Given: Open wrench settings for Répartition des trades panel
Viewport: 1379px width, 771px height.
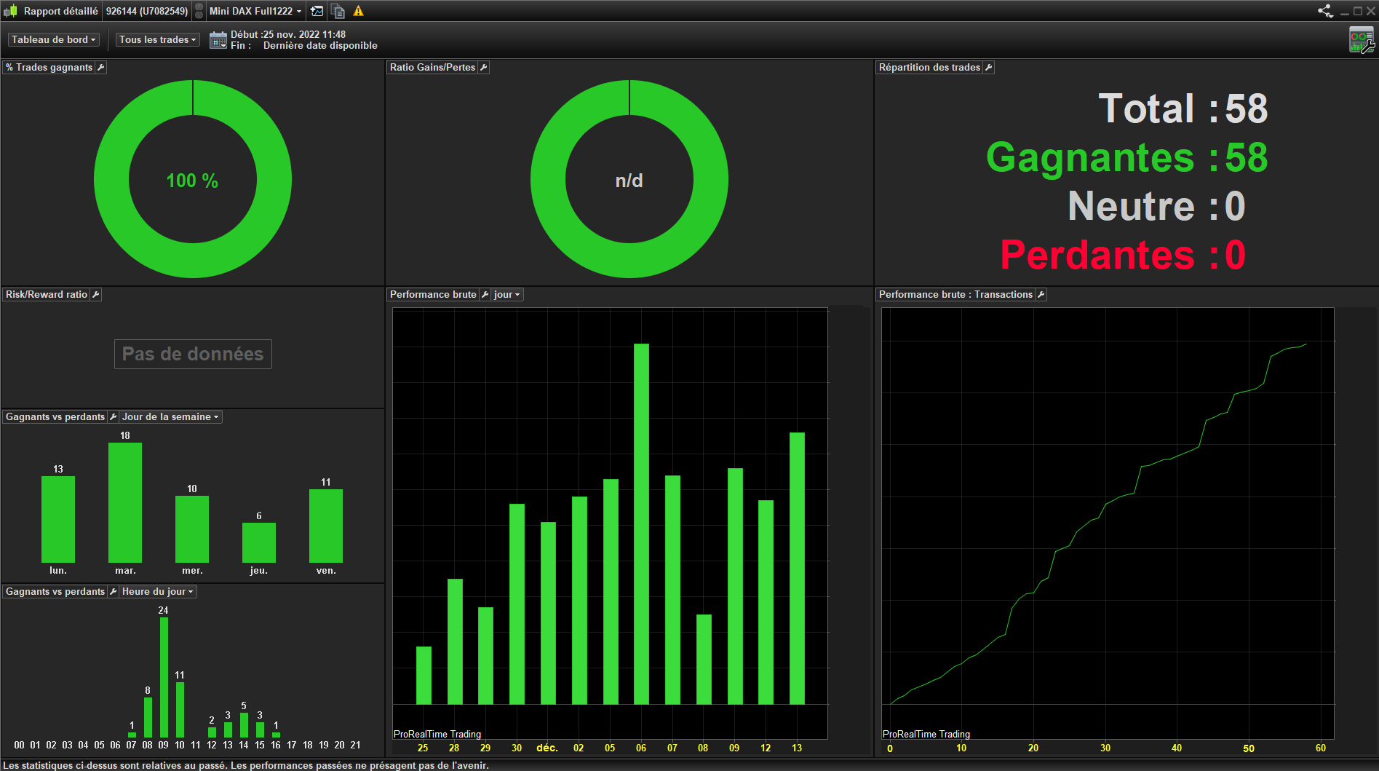Looking at the screenshot, I should click(988, 67).
